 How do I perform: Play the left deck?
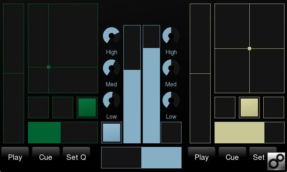pos(15,157)
